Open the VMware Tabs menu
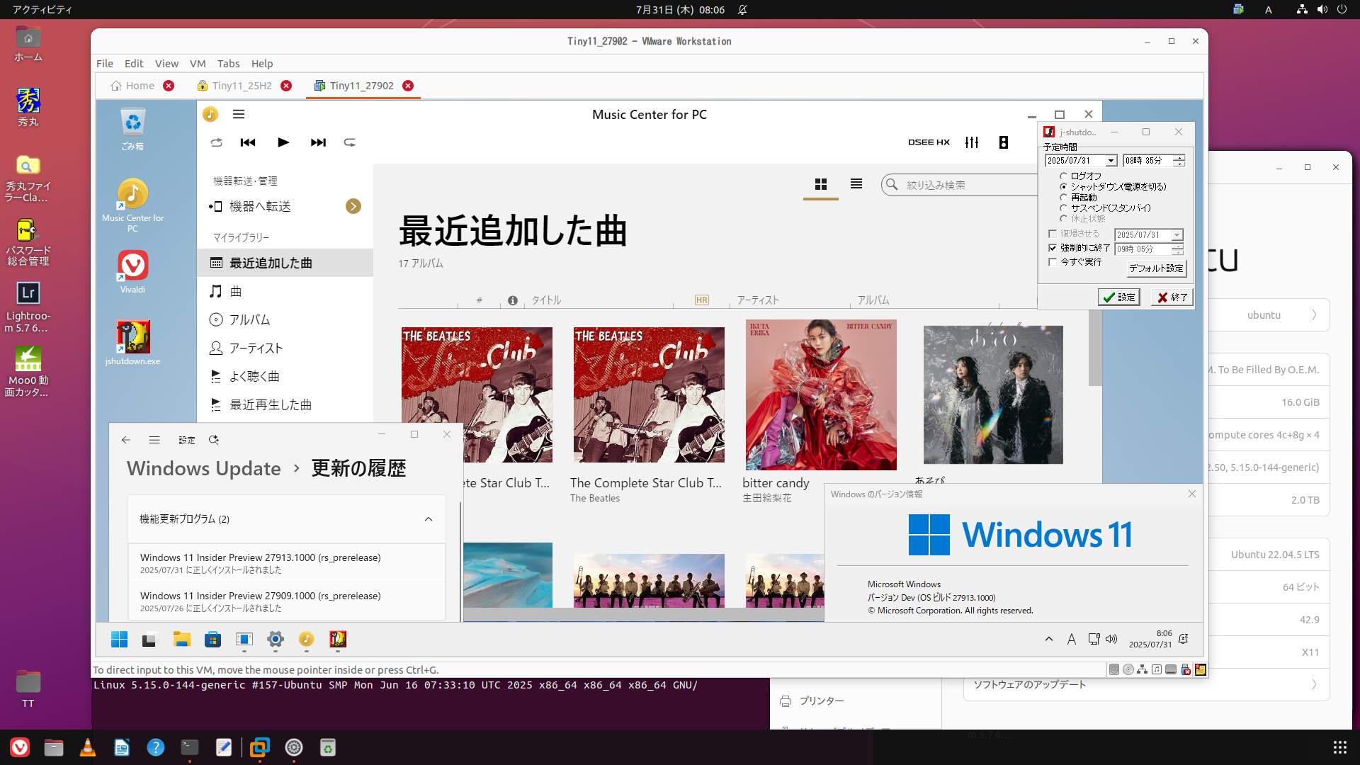This screenshot has width=1360, height=765. coord(228,63)
